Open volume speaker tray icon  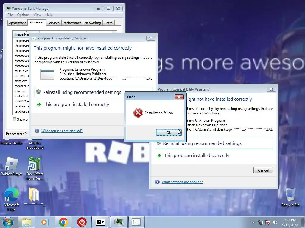(x=275, y=222)
